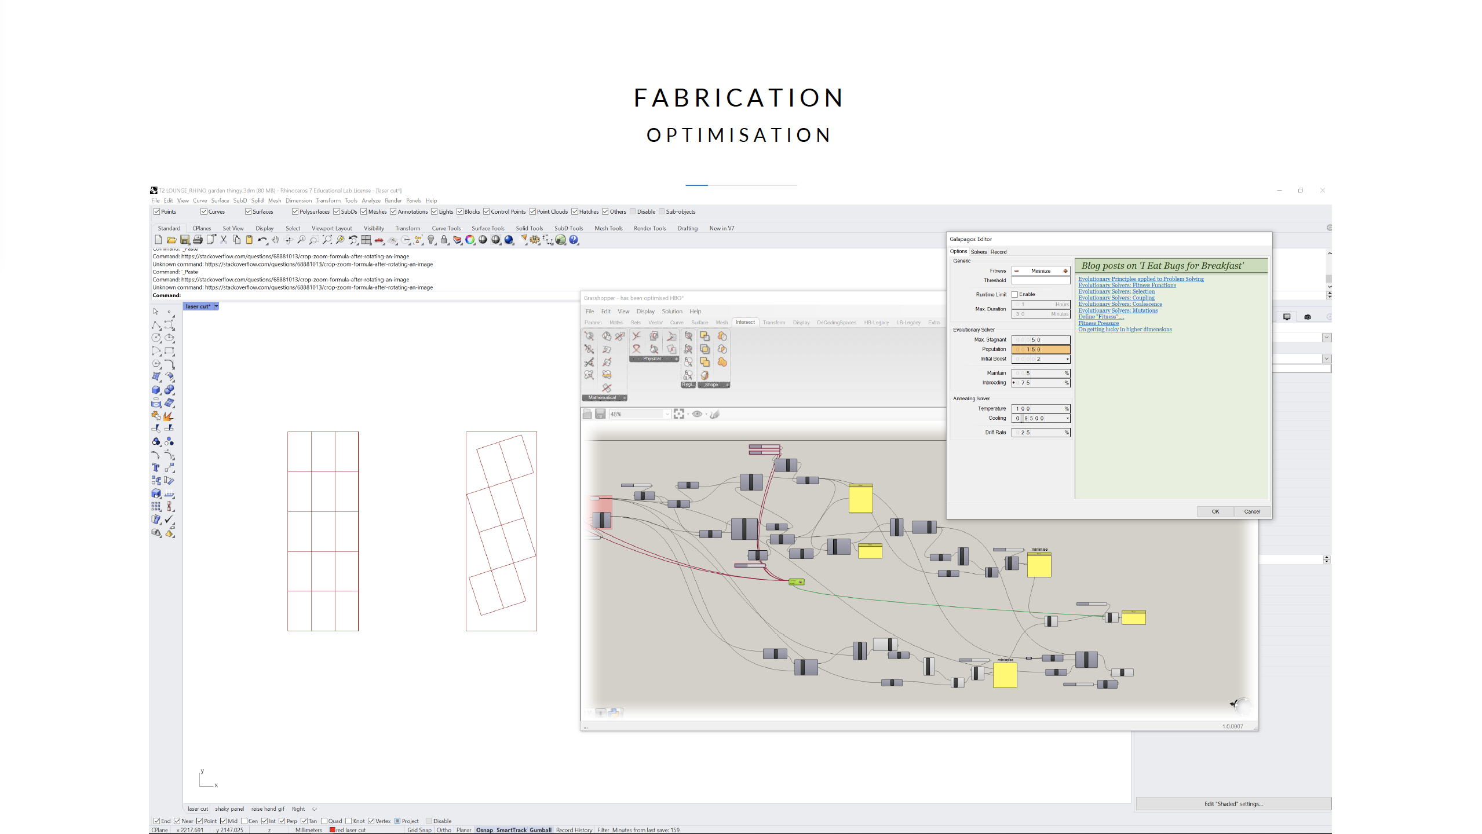Image resolution: width=1482 pixels, height=834 pixels.
Task: Click the Save file toolbar icon
Action: (x=184, y=240)
